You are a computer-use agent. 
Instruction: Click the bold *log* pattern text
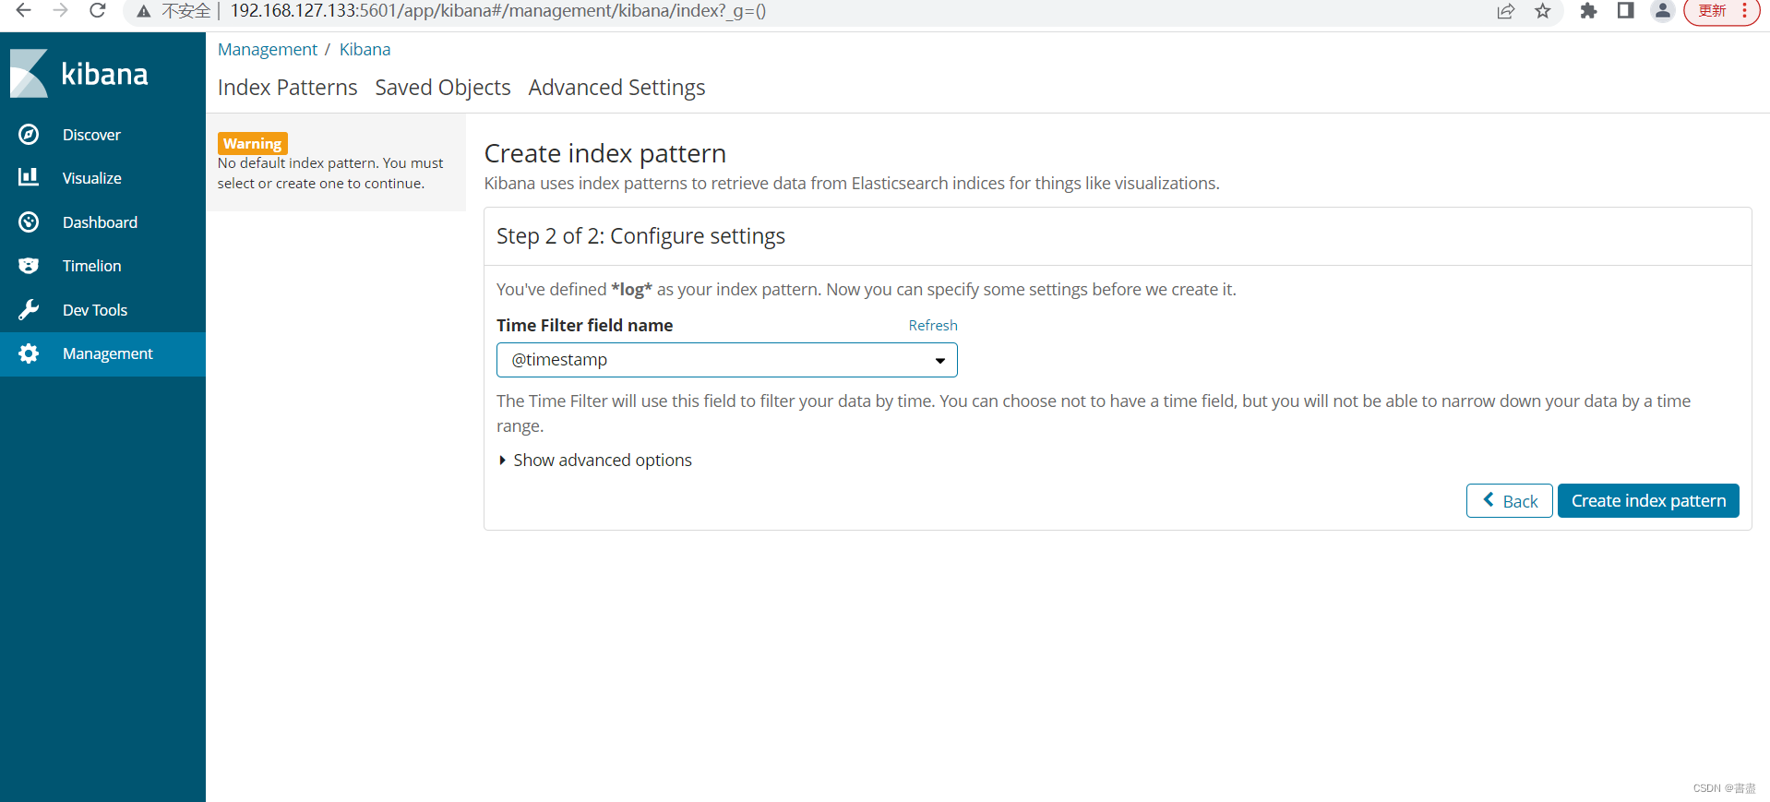pos(631,289)
